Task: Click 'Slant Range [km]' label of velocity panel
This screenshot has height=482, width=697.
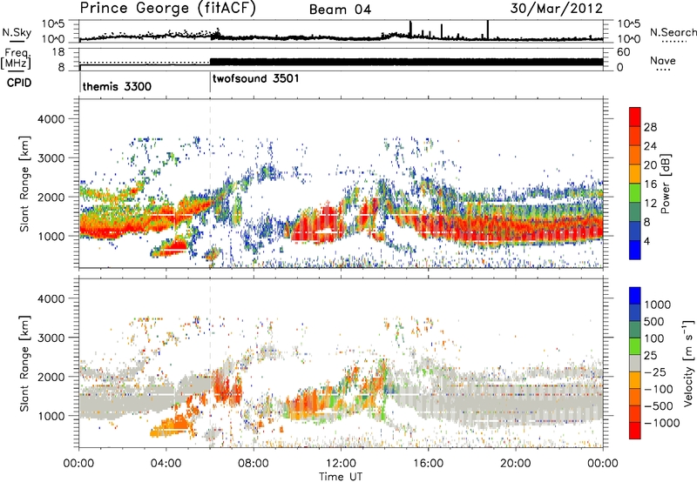Action: (x=24, y=363)
